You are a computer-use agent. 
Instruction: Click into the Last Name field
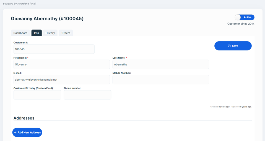pyautogui.click(x=160, y=64)
